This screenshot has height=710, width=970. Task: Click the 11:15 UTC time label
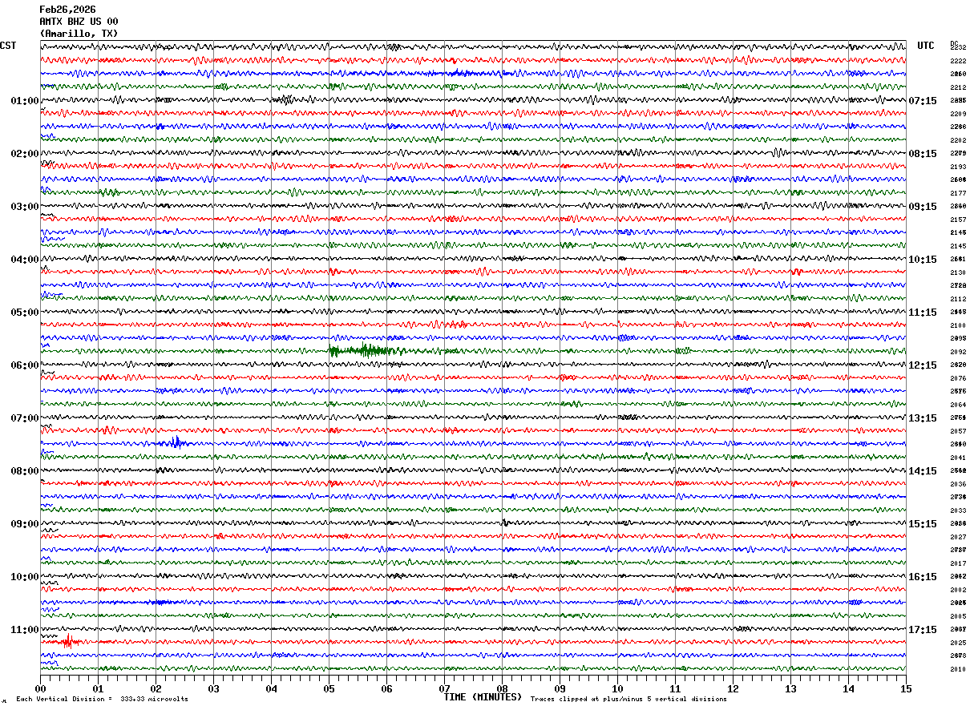tap(922, 313)
